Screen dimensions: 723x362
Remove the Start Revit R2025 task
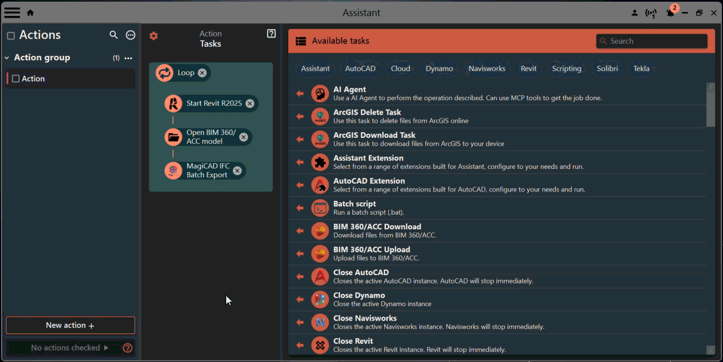[250, 104]
